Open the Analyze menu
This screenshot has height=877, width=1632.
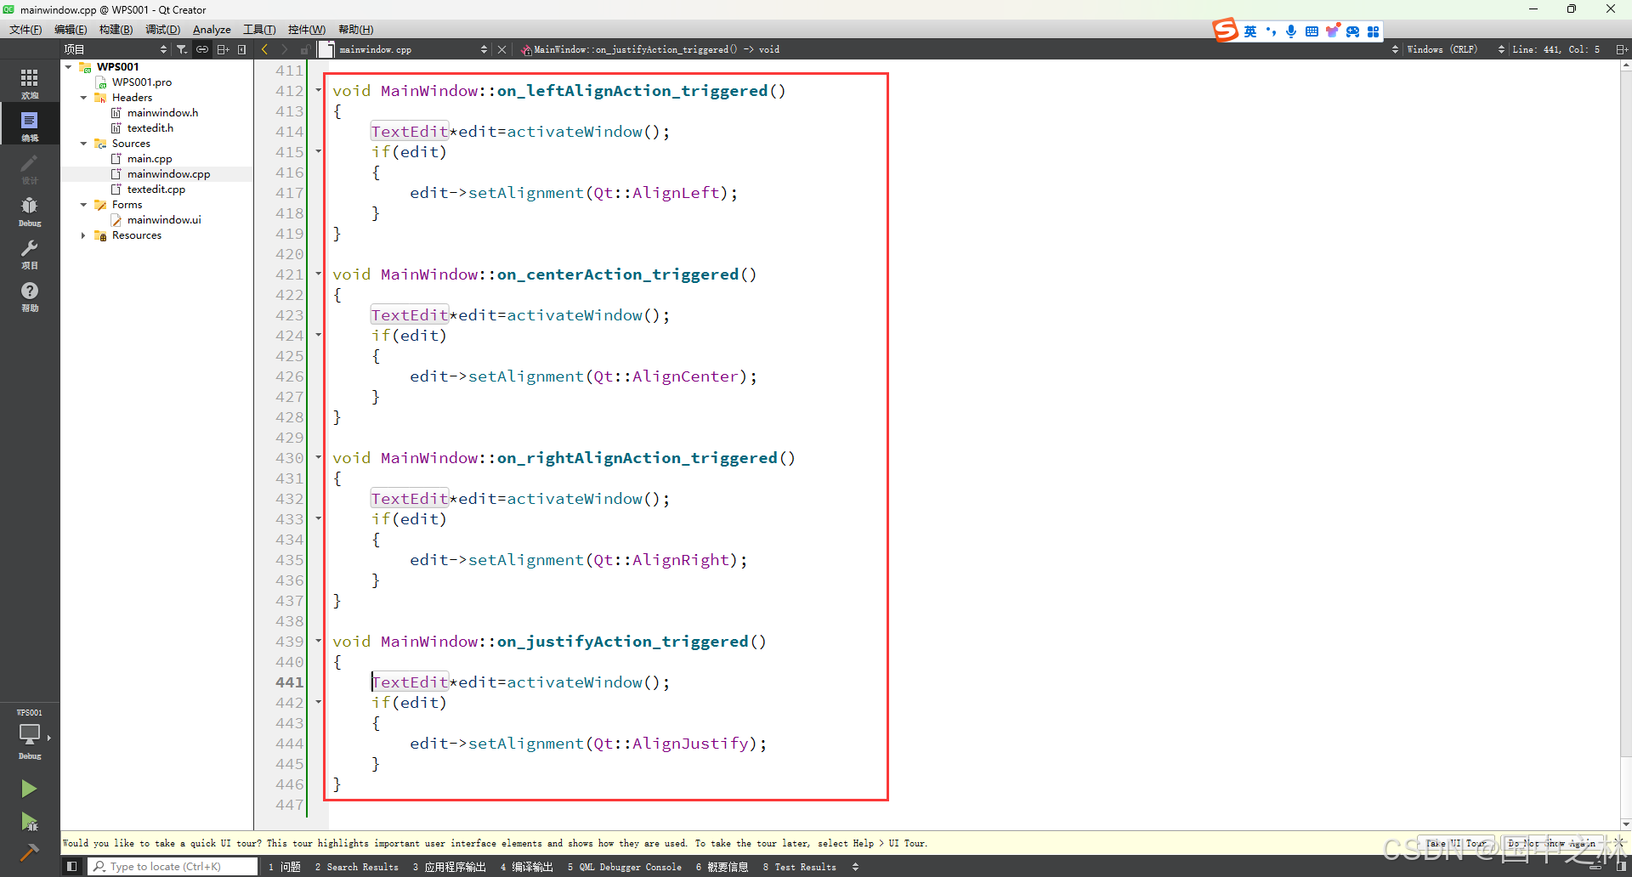pos(212,30)
